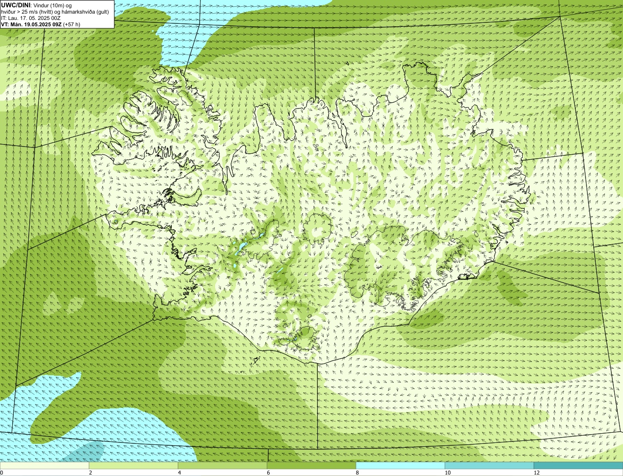The image size is (623, 476).
Task: Click the "VT: Mán. 19.05.2025 09Z" valid time
Action: [x=31, y=24]
